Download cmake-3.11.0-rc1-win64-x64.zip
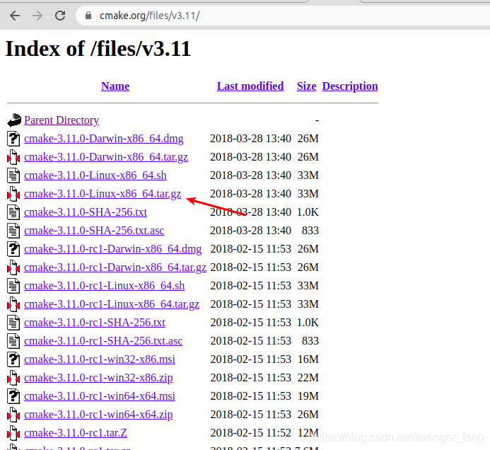The height and width of the screenshot is (450, 490). pyautogui.click(x=98, y=415)
